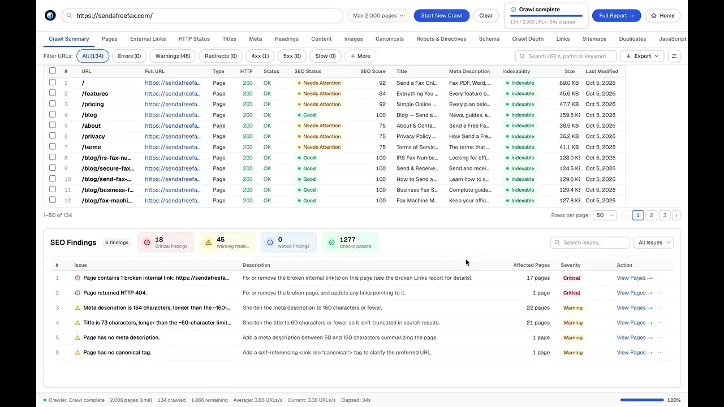Click the download icon on Export
The width and height of the screenshot is (724, 407).
[x=628, y=56]
